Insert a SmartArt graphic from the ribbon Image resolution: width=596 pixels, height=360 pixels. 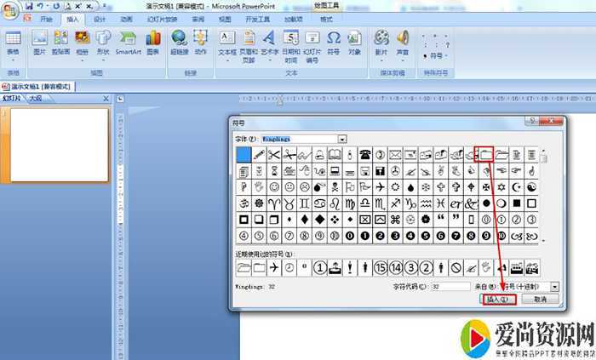[x=129, y=41]
